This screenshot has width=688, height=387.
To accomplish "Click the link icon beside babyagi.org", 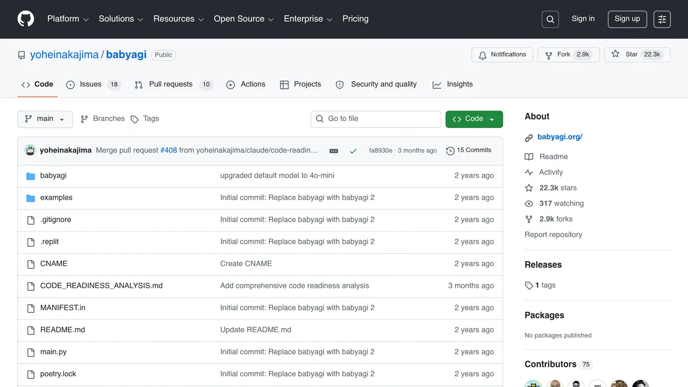I will (x=529, y=138).
